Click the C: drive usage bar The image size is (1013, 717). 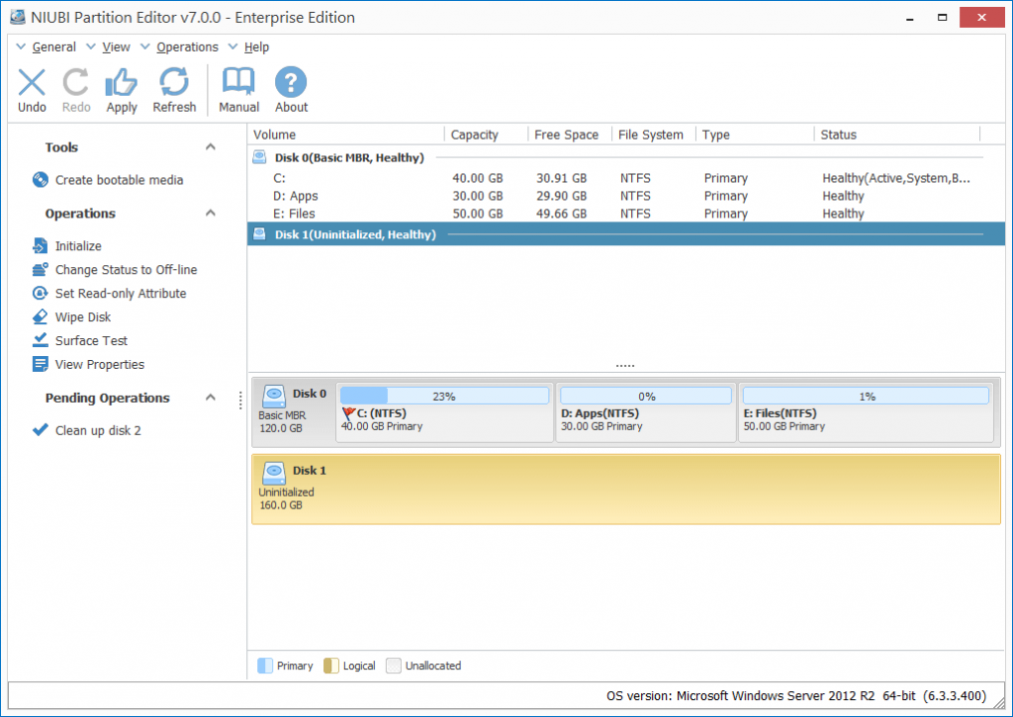coord(443,395)
